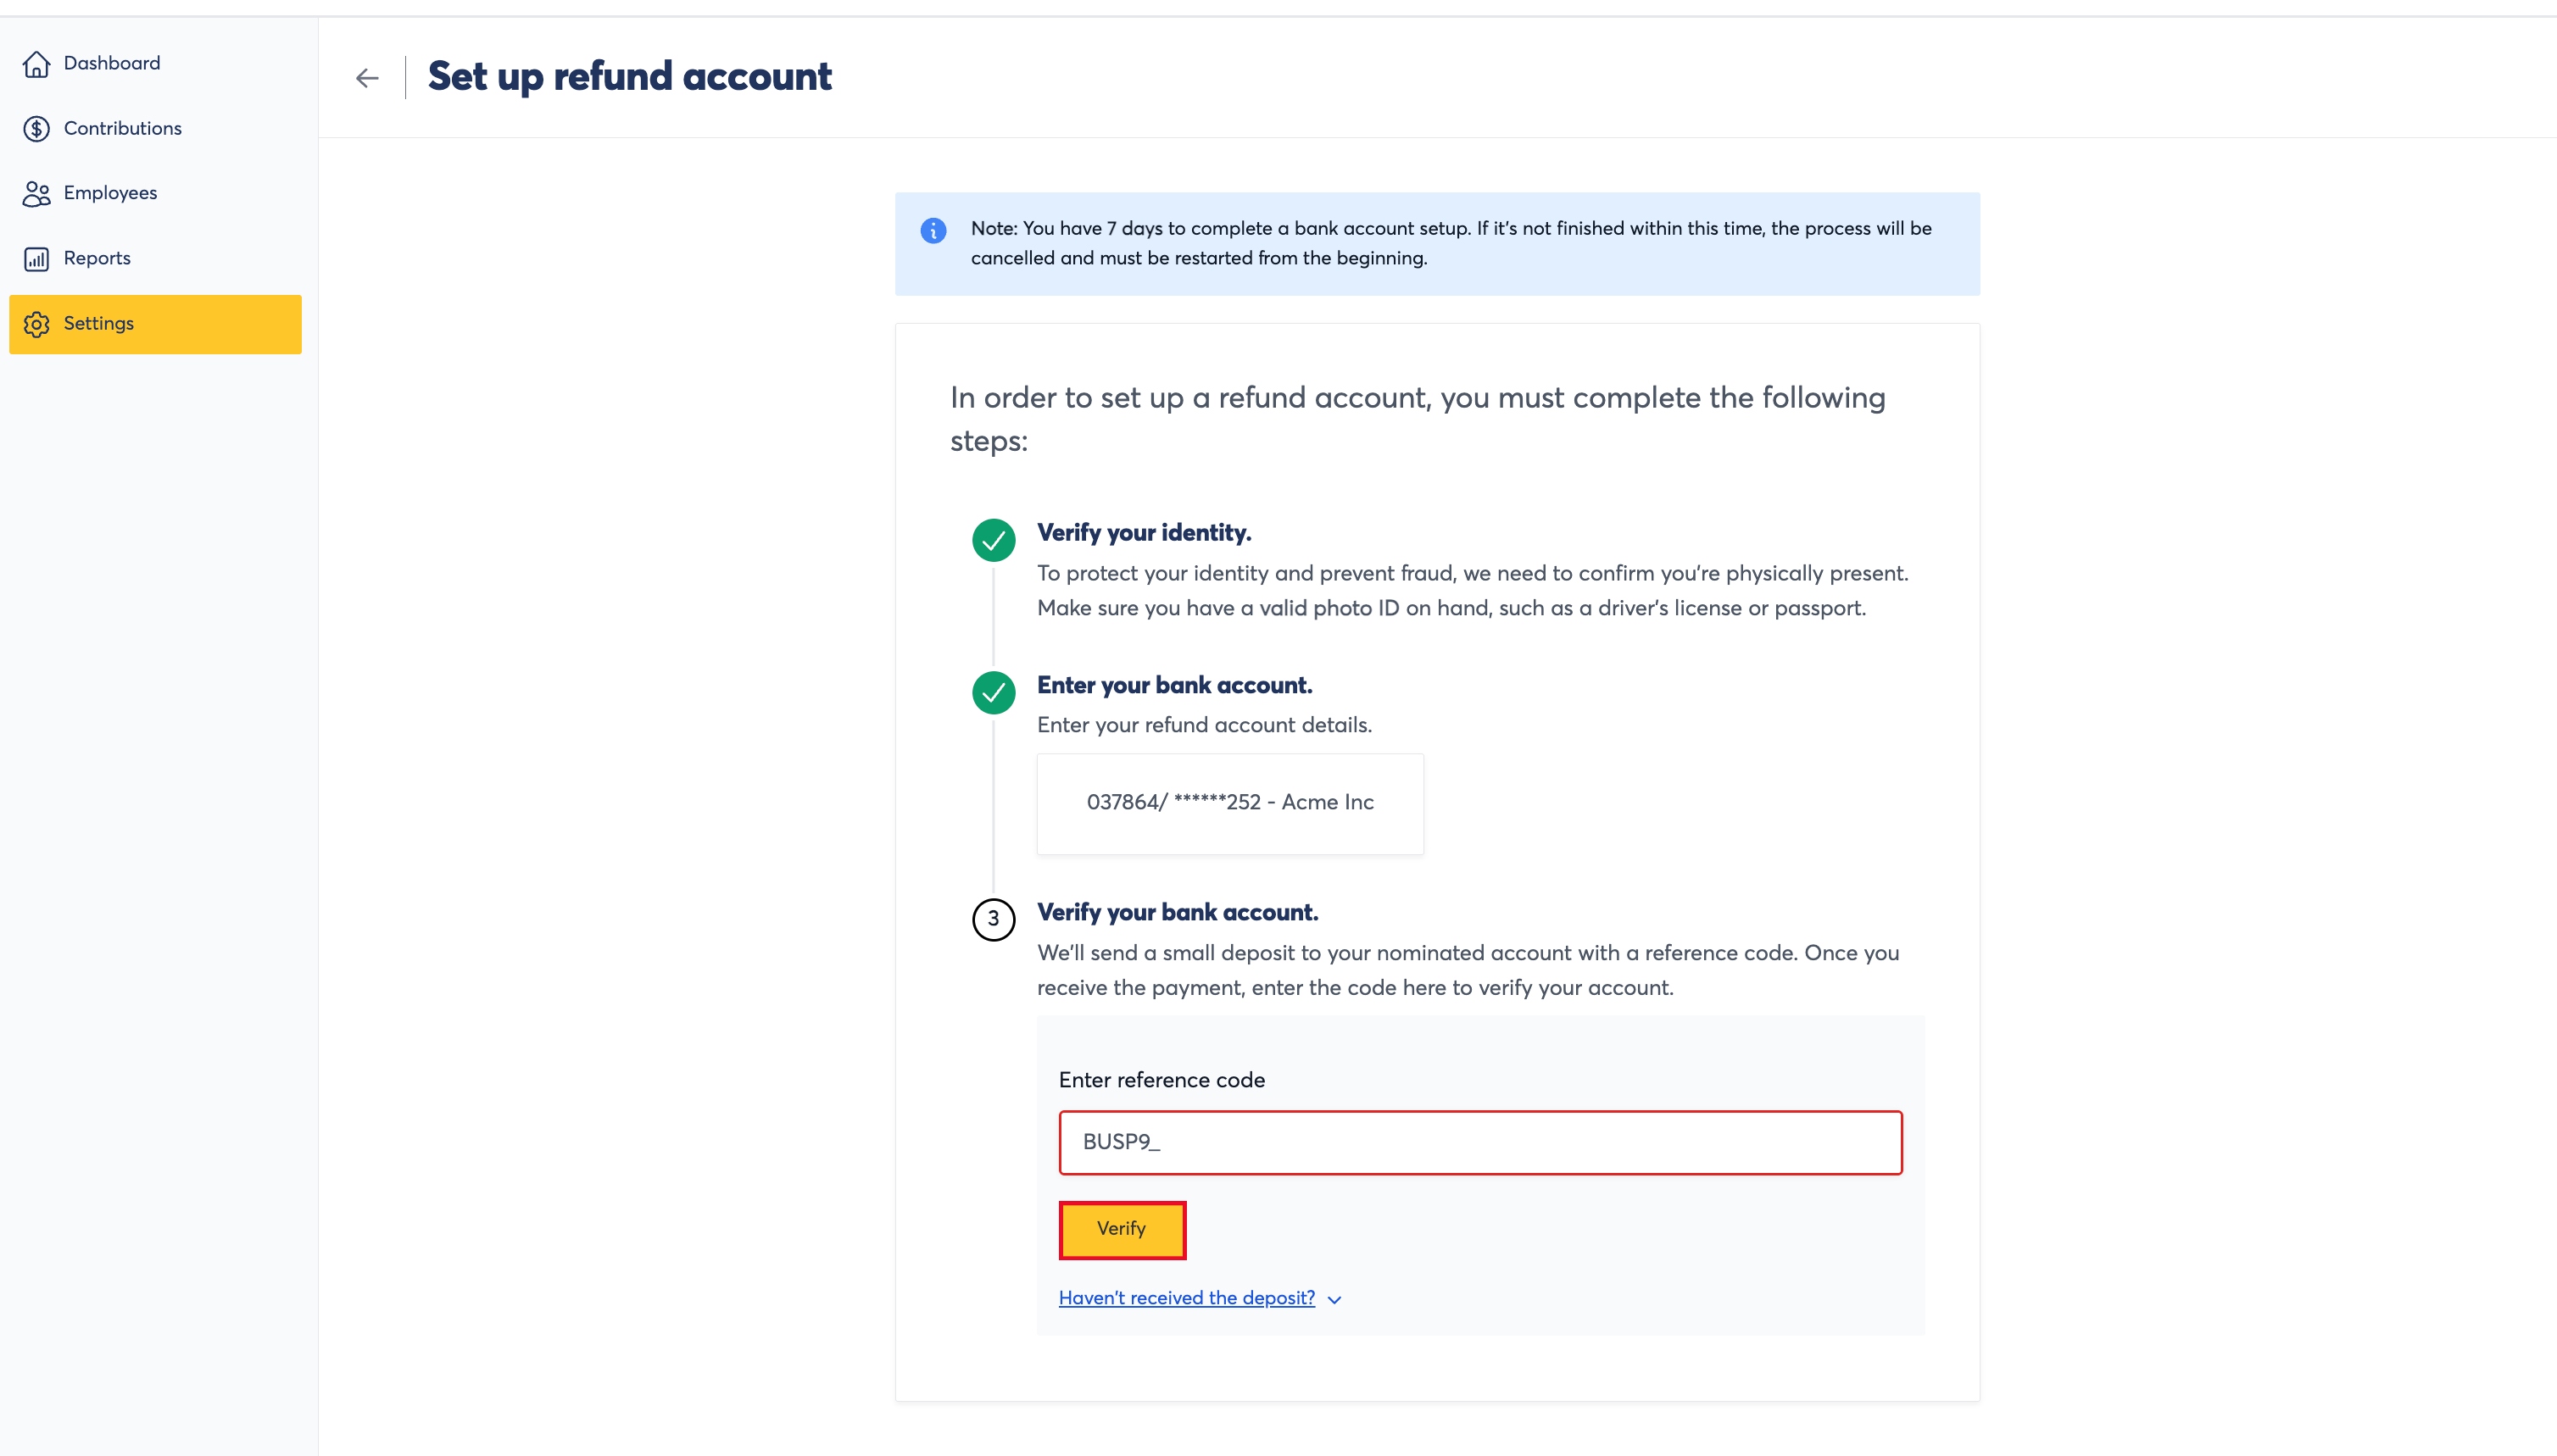Click the green check beside Enter your bank account
The height and width of the screenshot is (1456, 2557).
pyautogui.click(x=994, y=692)
